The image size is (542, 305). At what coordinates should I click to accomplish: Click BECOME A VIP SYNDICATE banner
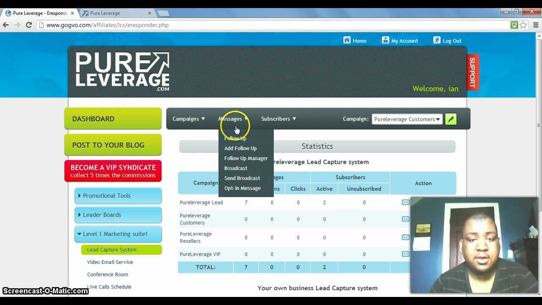(113, 171)
